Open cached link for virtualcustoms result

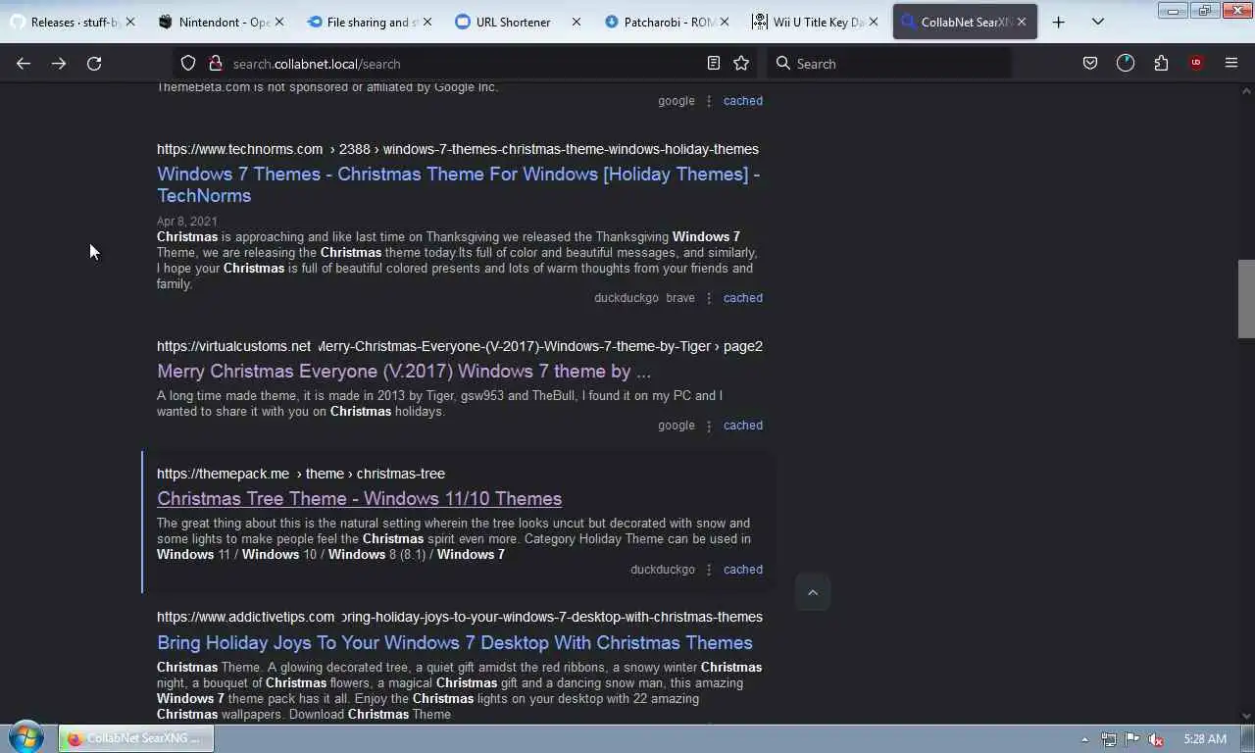click(x=742, y=426)
